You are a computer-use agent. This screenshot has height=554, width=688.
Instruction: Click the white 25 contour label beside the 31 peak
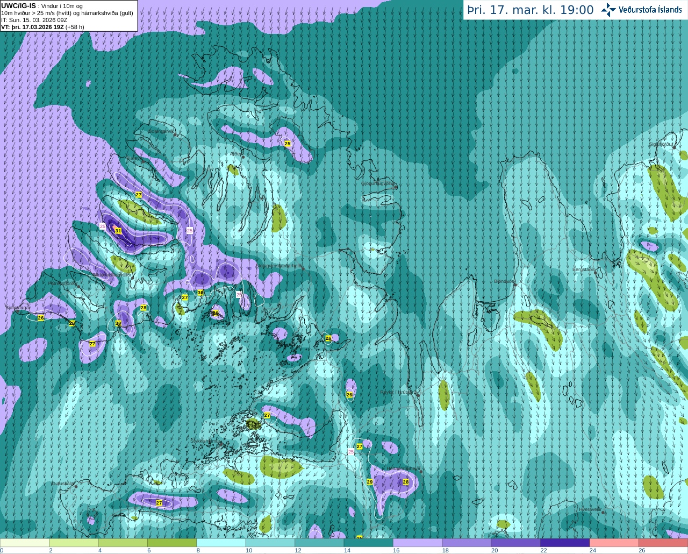click(x=102, y=226)
